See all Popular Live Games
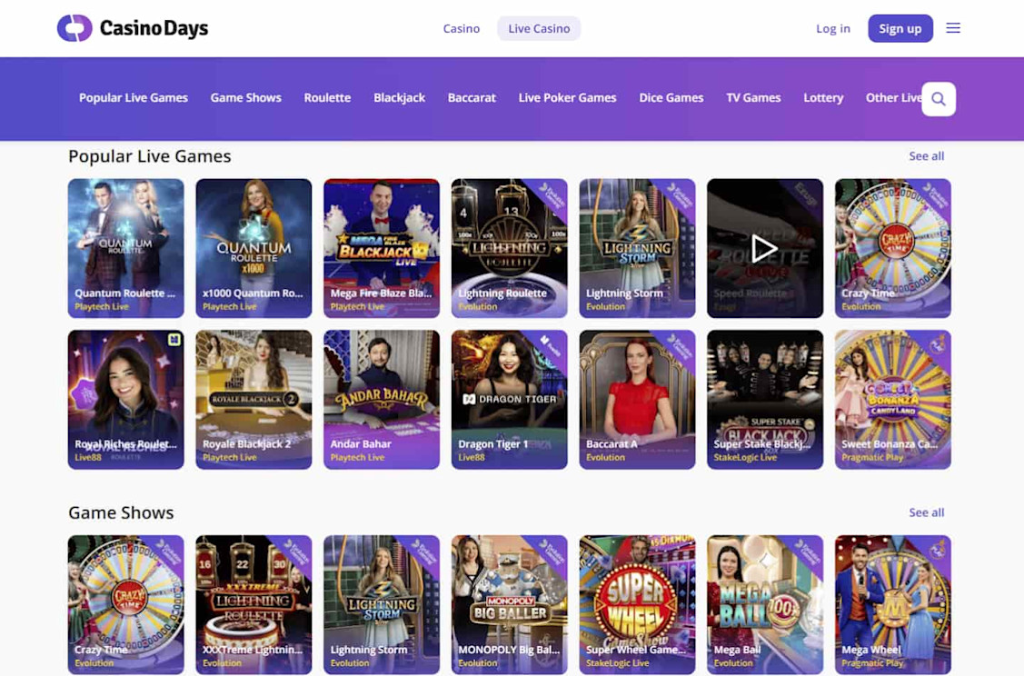Screen dimensions: 1024x676 pyautogui.click(x=926, y=156)
